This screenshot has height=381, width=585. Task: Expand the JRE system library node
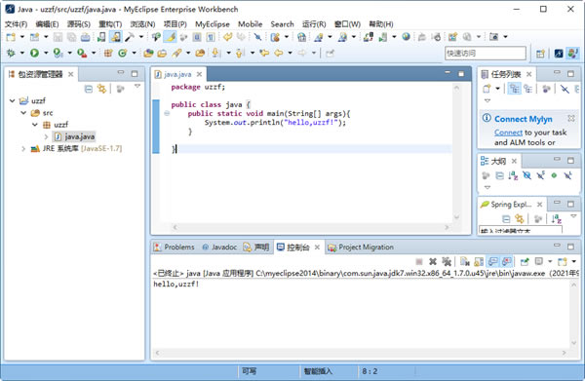23,149
